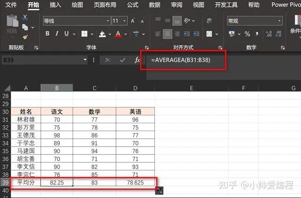Click Merge and Center icon

click(209, 34)
